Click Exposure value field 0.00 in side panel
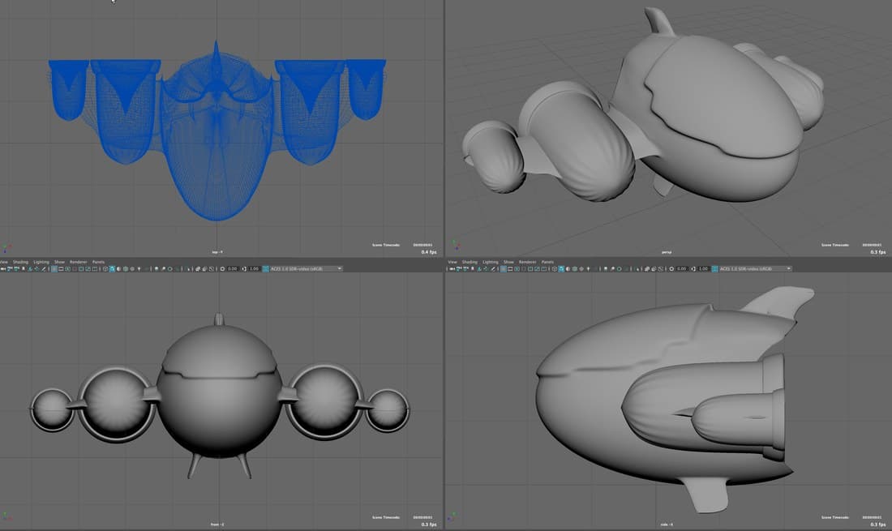The image size is (892, 531). [x=681, y=269]
